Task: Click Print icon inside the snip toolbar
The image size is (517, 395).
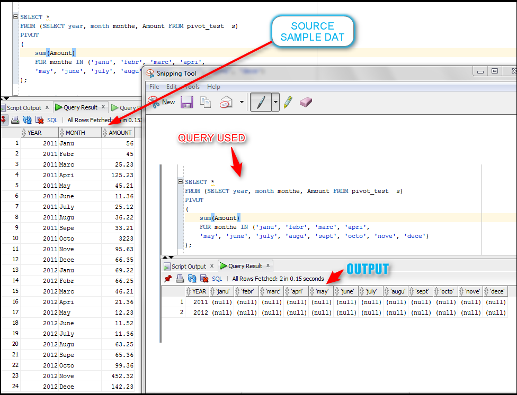Action: click(x=180, y=279)
